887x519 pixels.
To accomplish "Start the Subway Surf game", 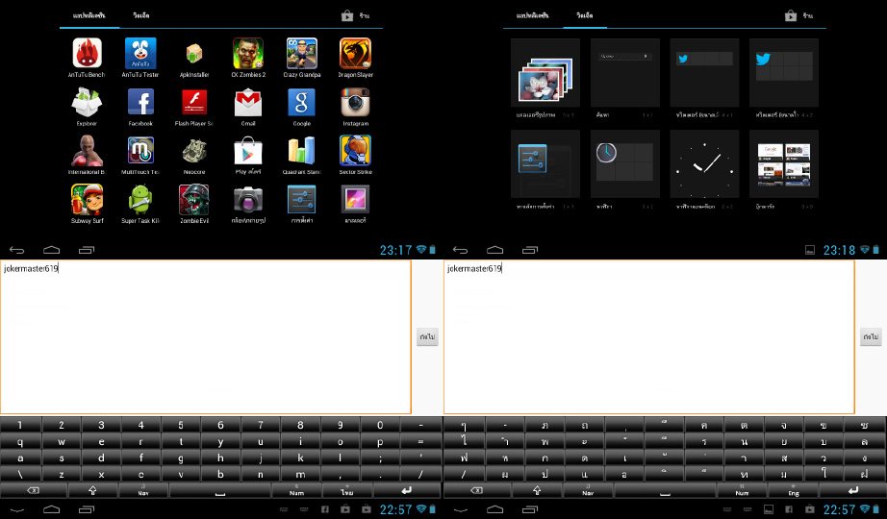I will [88, 199].
